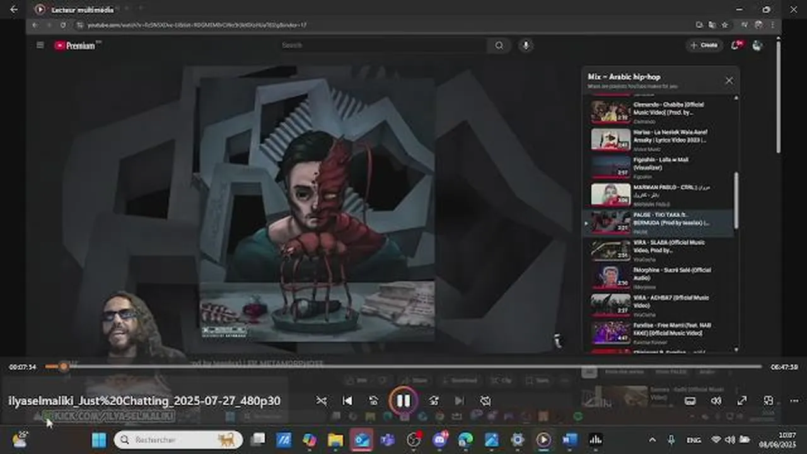Open Copilot from the taskbar
Viewport: 807px width, 454px height.
[310, 439]
